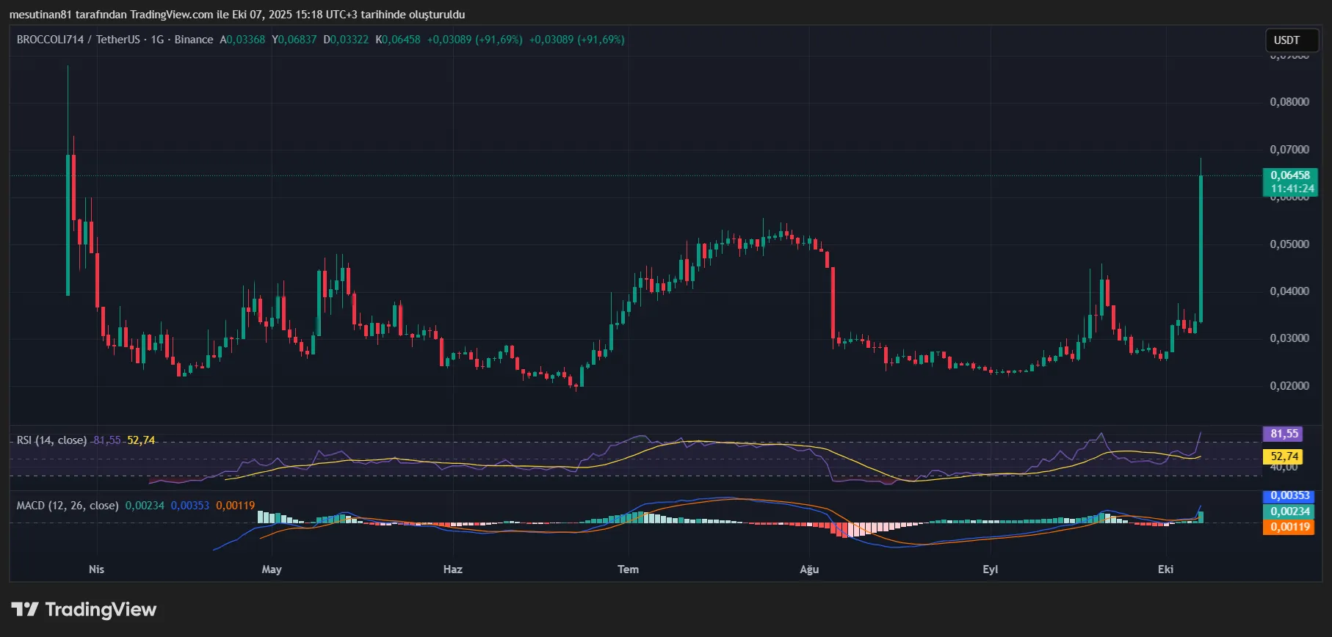1332x637 pixels.
Task: Click the May label on time axis
Action: tap(272, 569)
